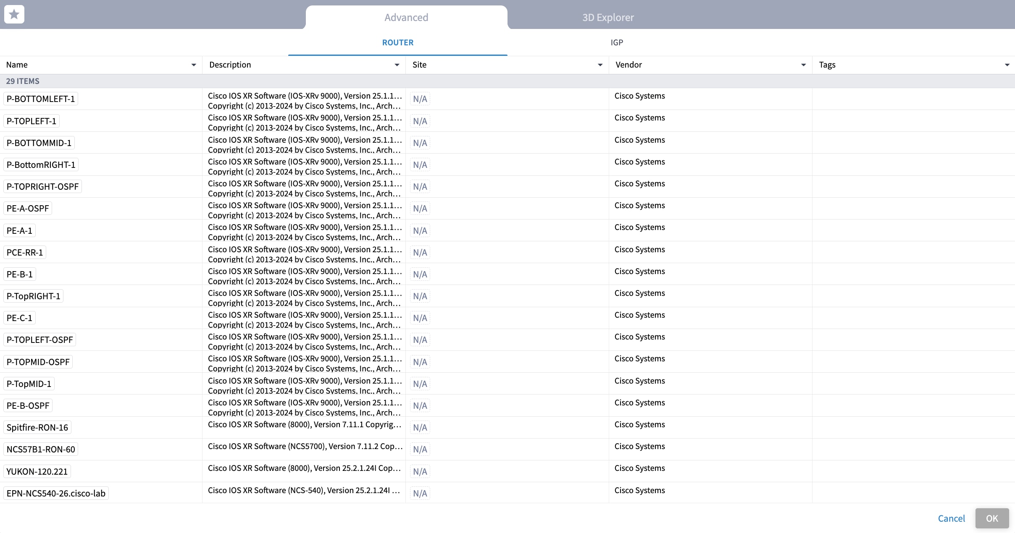This screenshot has height=533, width=1015.
Task: Click the N/A site for EPN-NCS540-26.cisco-lab
Action: point(420,494)
